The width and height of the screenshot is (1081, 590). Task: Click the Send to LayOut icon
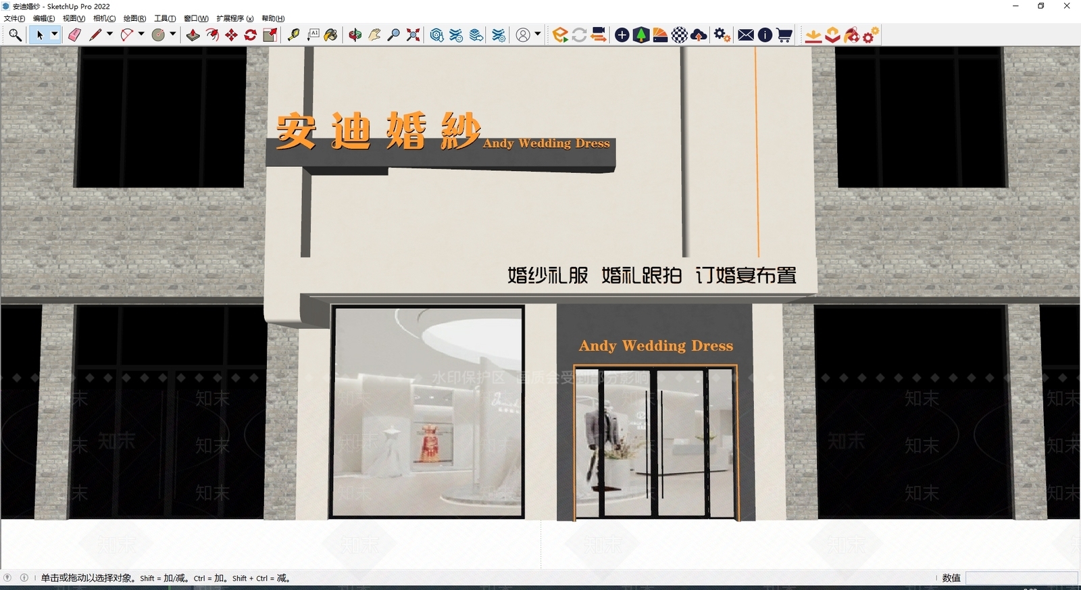click(476, 35)
